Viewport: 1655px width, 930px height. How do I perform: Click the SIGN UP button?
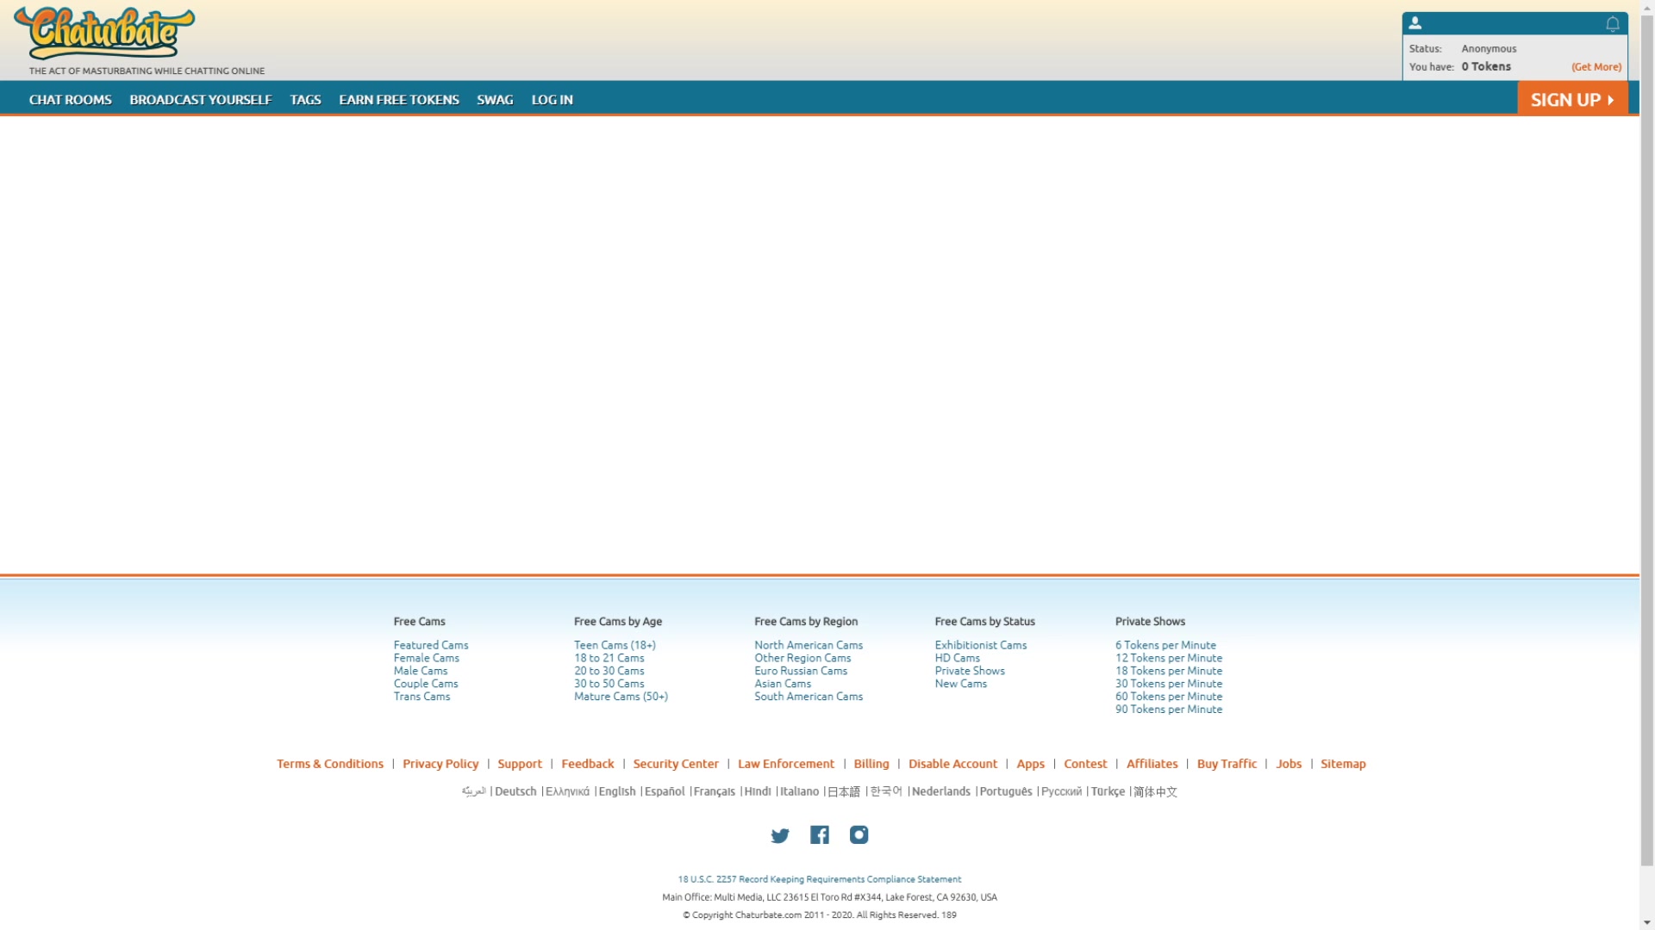point(1571,98)
